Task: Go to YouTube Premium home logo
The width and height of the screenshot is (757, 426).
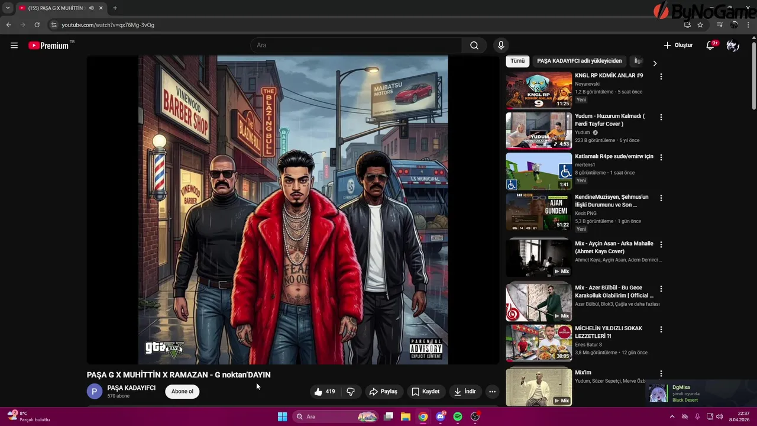Action: click(48, 46)
